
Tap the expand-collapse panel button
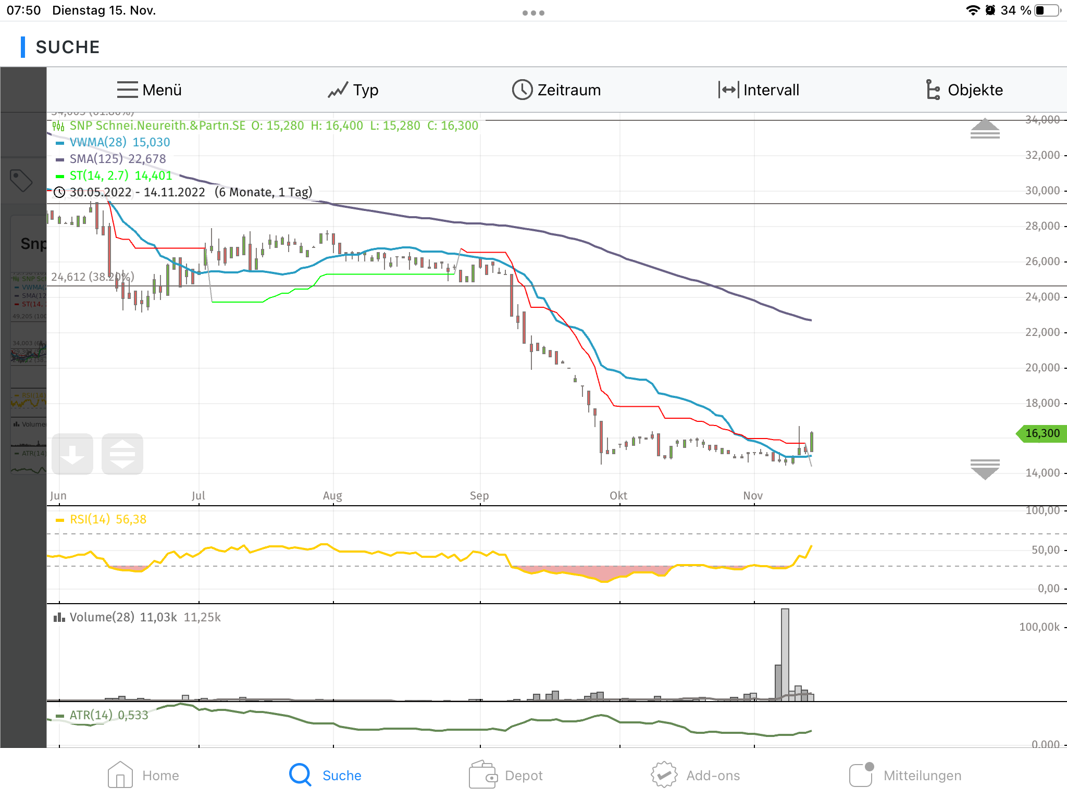(x=122, y=454)
